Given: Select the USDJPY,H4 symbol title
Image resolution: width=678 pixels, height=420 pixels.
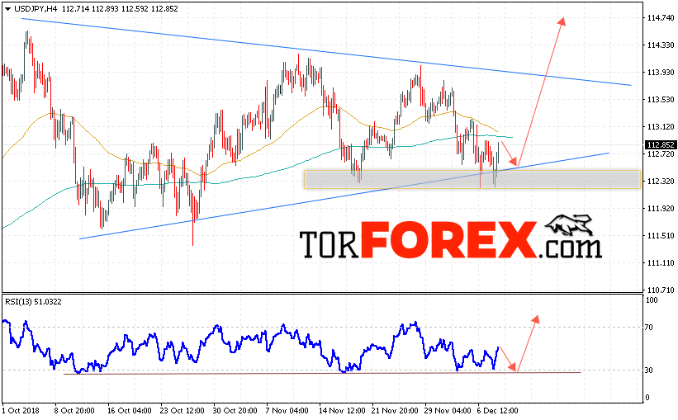Looking at the screenshot, I should click(x=36, y=8).
